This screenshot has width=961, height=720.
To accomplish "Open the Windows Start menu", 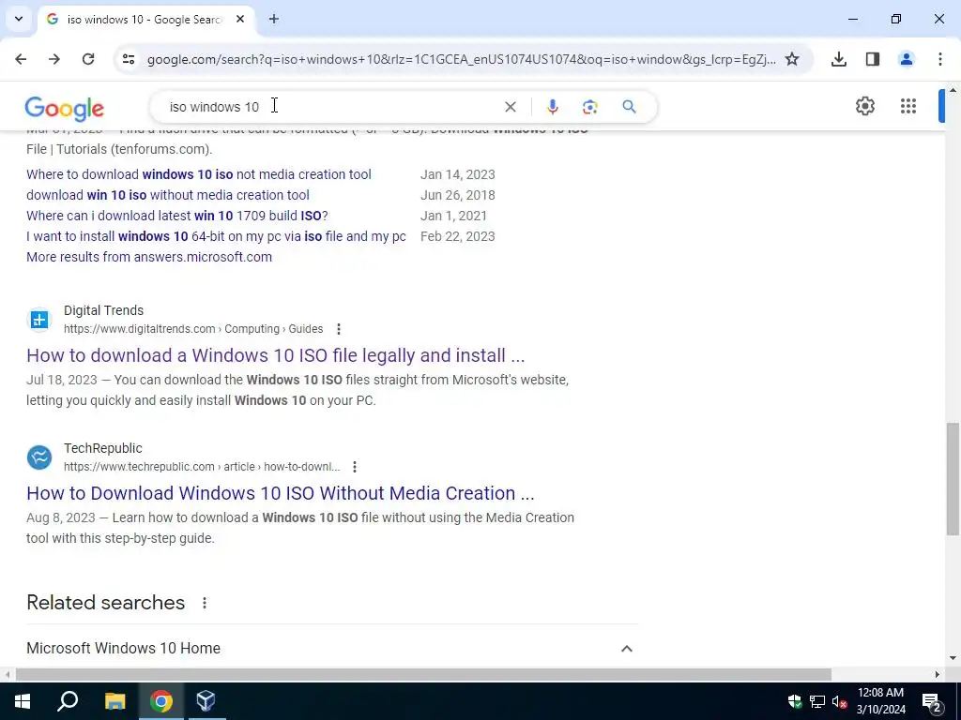I will click(23, 701).
